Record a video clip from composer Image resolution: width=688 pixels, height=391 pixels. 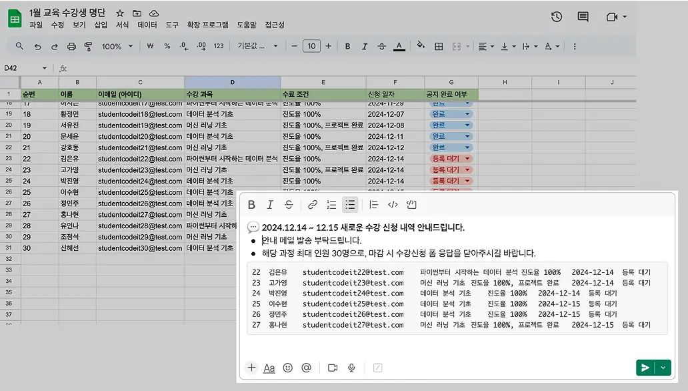(332, 368)
